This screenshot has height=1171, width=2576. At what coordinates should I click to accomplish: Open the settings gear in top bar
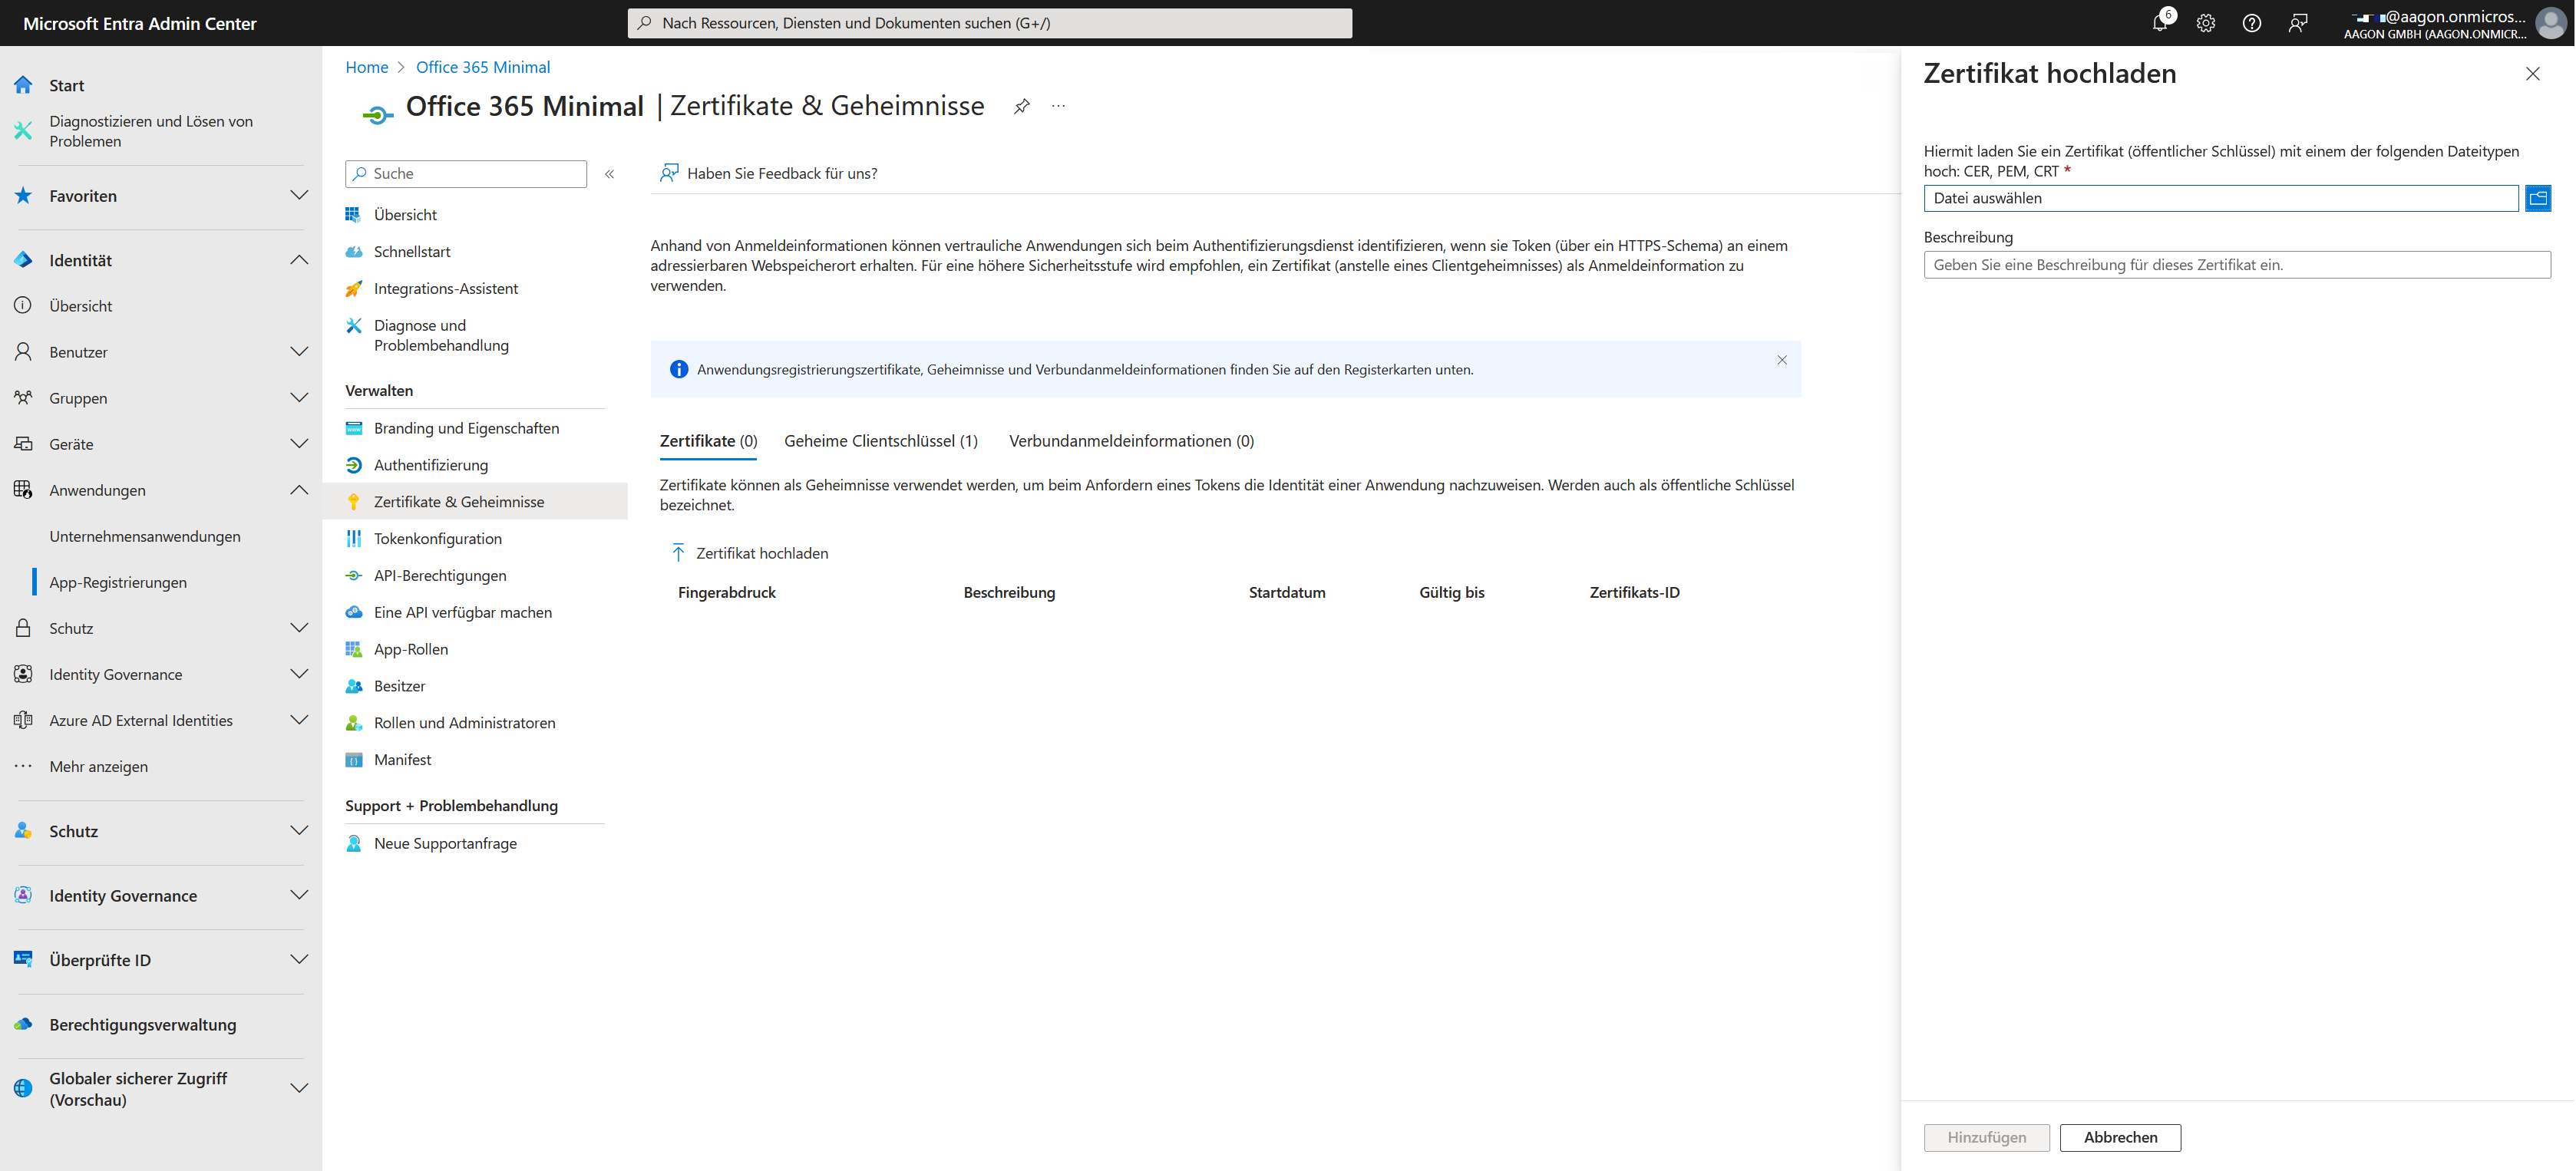pyautogui.click(x=2206, y=22)
